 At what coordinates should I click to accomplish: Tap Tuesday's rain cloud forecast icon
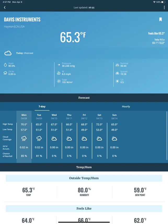coord(39,138)
